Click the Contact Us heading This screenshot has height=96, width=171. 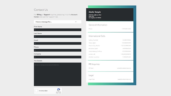[x=41, y=10]
